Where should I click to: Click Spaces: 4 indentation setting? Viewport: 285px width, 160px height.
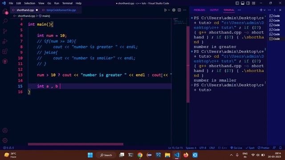pos(191,148)
